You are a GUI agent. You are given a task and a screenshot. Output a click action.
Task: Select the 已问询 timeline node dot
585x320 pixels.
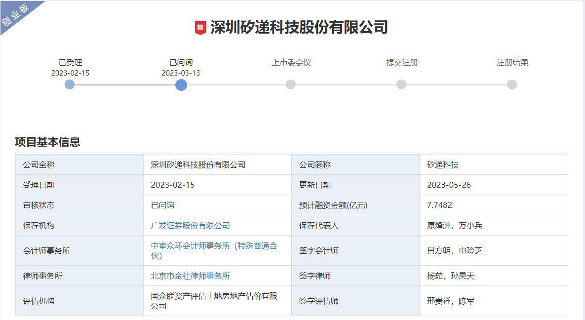coord(181,85)
